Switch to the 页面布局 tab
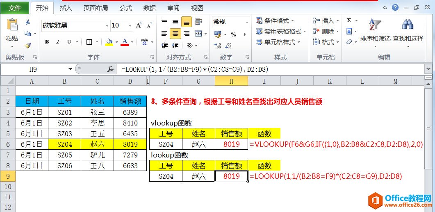The width and height of the screenshot is (435, 212). (x=96, y=8)
